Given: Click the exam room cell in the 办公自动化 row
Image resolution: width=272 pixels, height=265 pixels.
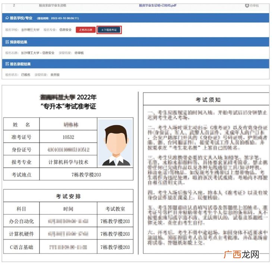Looking at the screenshot, I should (x=115, y=221).
